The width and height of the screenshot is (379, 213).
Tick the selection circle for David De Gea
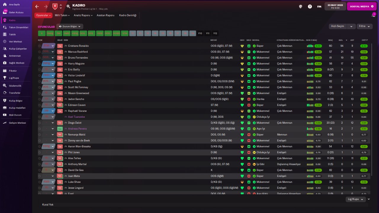point(40,170)
